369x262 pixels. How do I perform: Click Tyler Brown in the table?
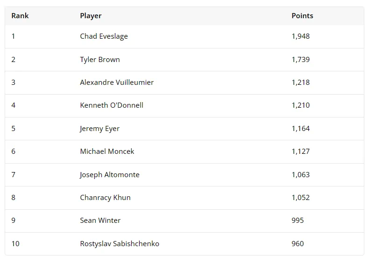pyautogui.click(x=99, y=60)
